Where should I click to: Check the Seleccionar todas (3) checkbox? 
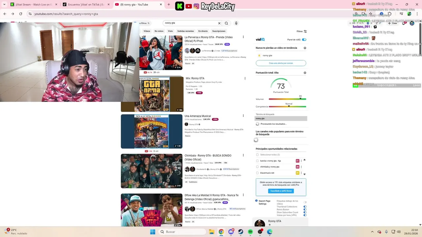coord(257,155)
